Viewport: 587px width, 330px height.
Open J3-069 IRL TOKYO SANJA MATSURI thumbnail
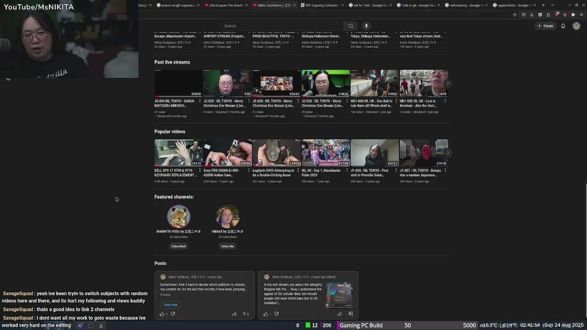[178, 83]
